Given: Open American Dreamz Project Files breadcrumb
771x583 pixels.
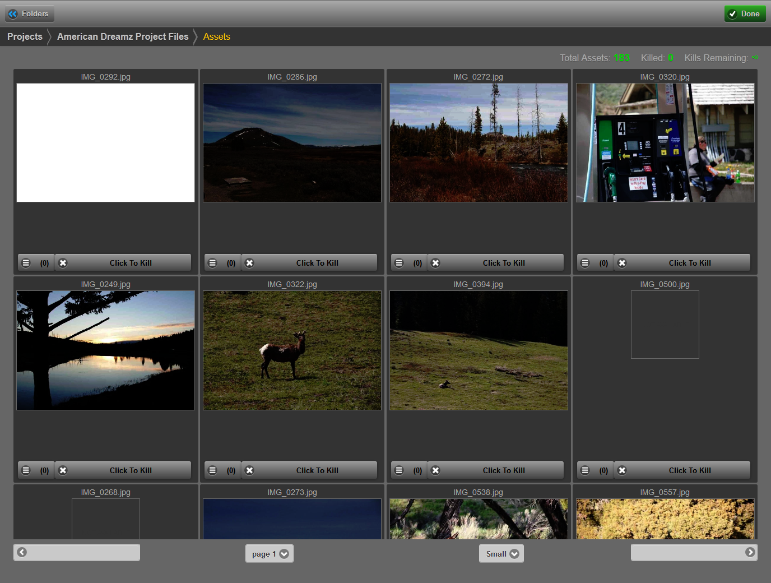Looking at the screenshot, I should point(123,36).
